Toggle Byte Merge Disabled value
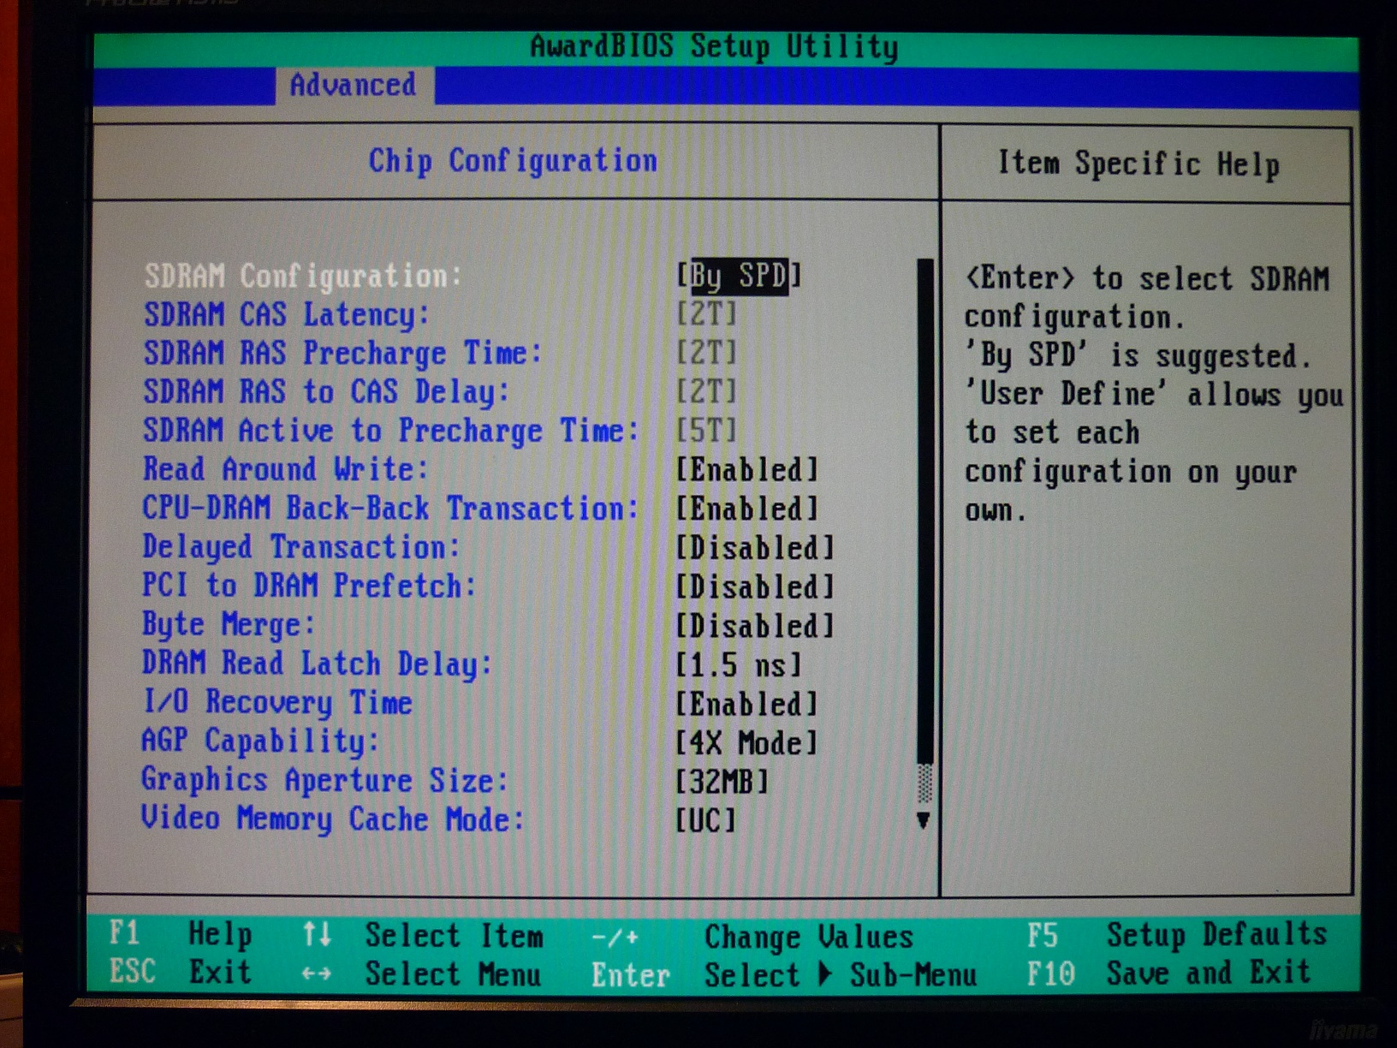 point(755,626)
